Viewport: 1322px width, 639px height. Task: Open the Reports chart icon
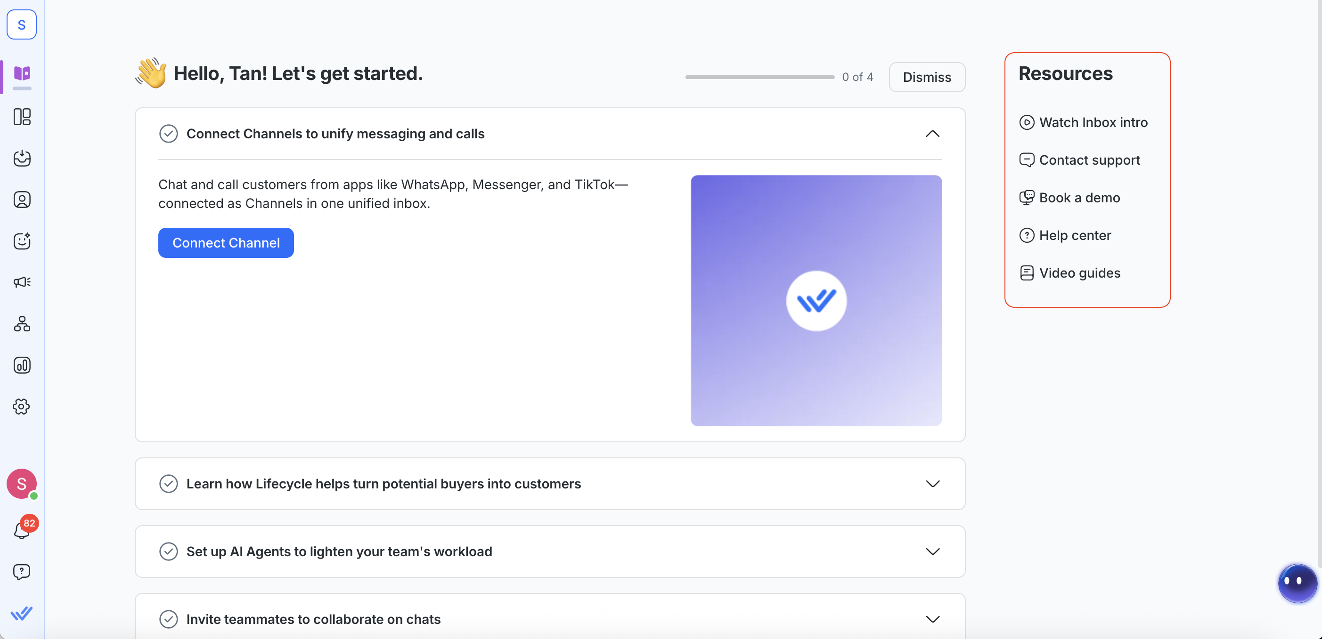[x=22, y=365]
